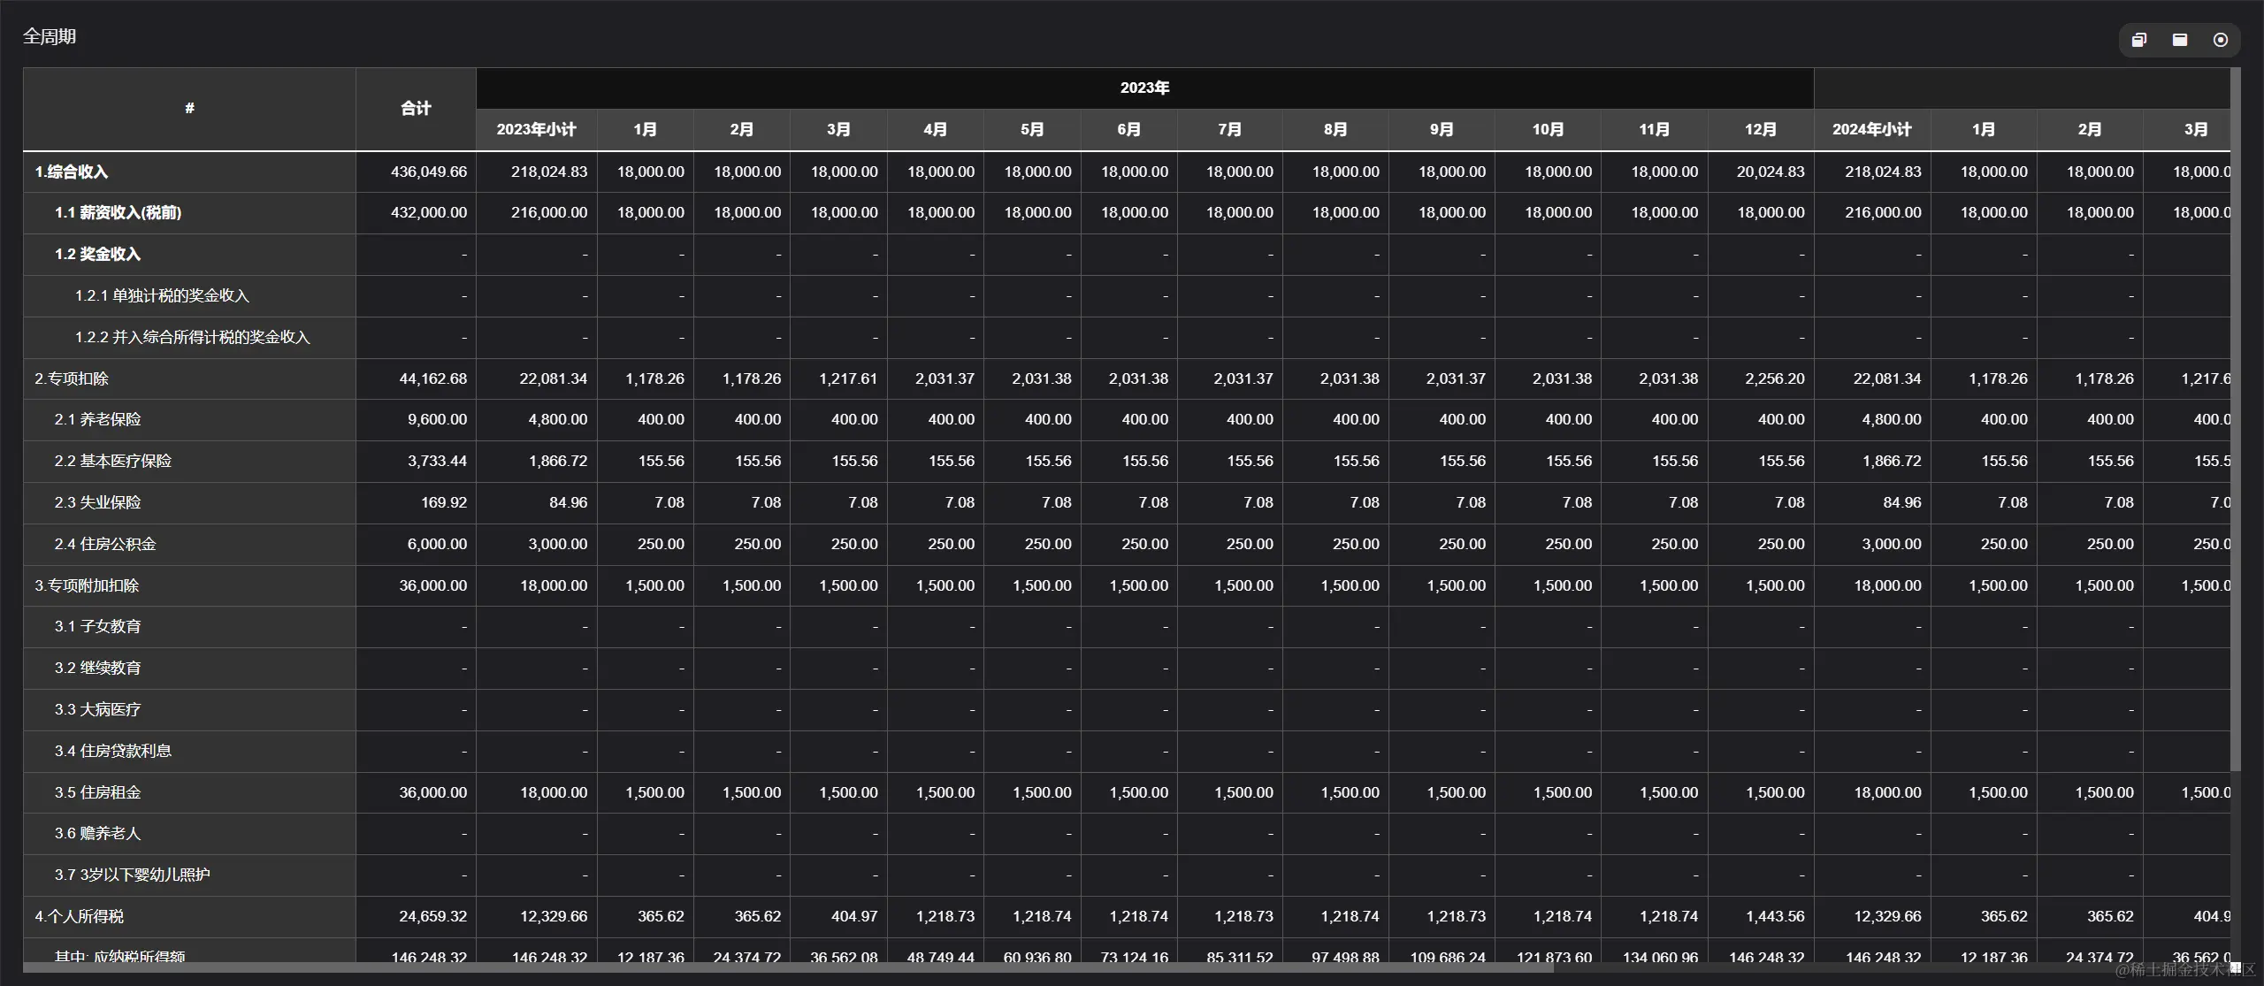Click the 全周期 title label
Viewport: 2264px width, 986px height.
[x=50, y=36]
